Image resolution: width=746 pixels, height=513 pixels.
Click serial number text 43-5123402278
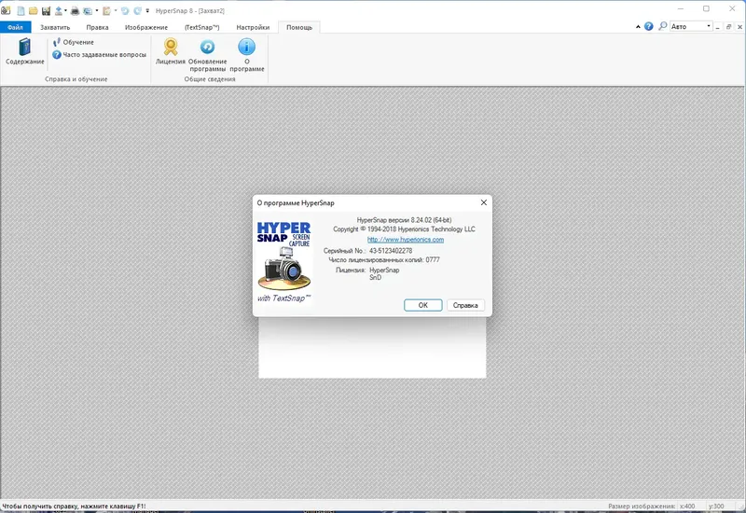point(391,250)
